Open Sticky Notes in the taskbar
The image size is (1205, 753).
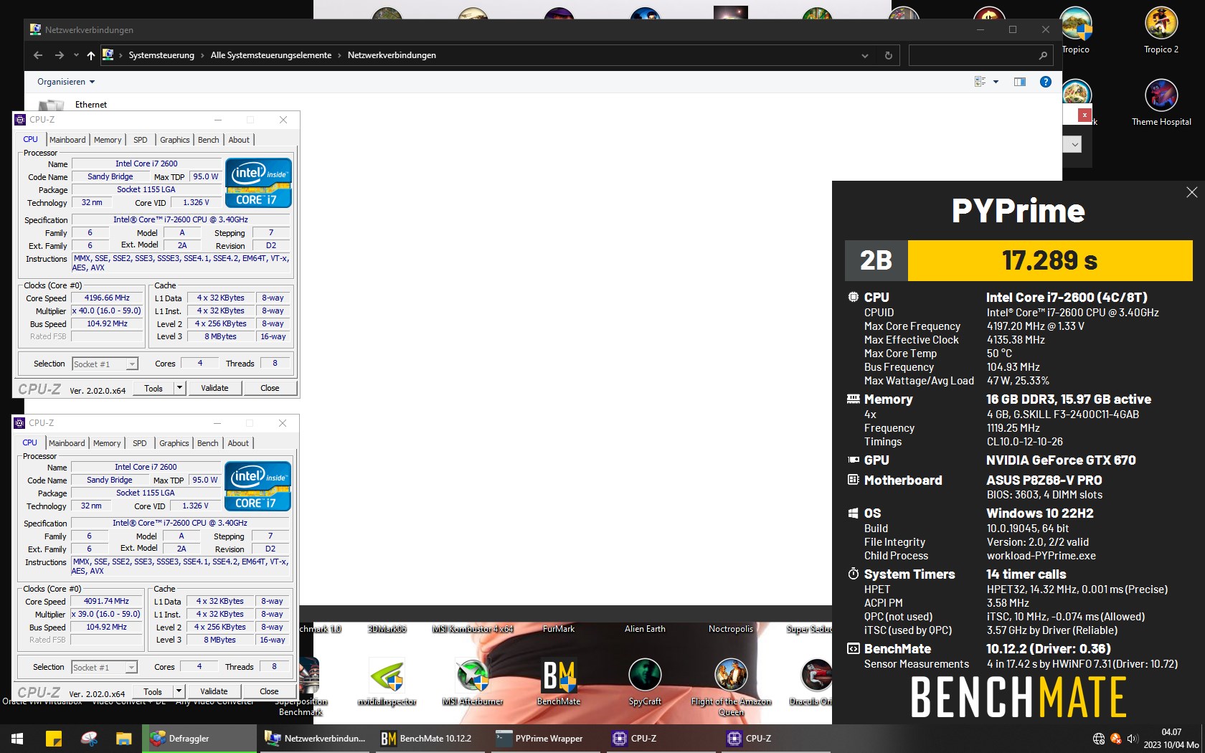[x=54, y=738]
